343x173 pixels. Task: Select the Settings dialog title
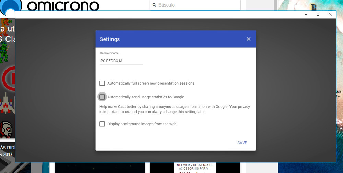coord(110,39)
